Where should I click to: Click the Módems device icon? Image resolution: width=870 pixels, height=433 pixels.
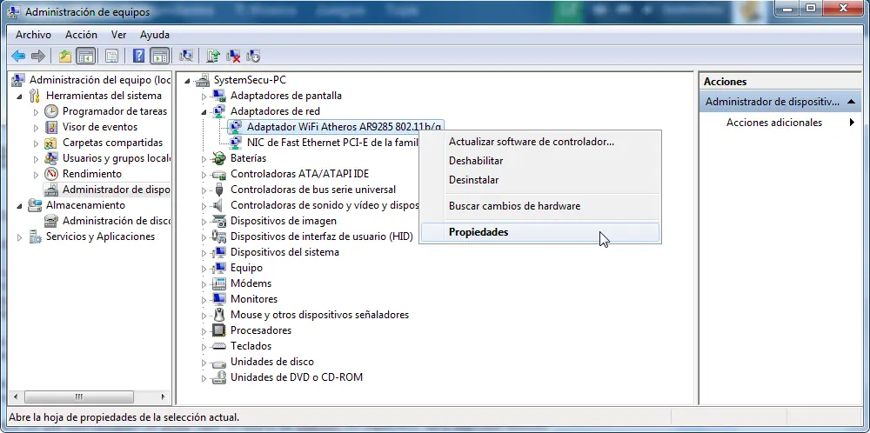click(x=219, y=283)
